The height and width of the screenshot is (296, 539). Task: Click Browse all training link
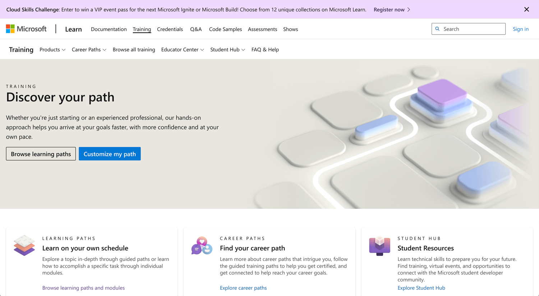point(134,50)
